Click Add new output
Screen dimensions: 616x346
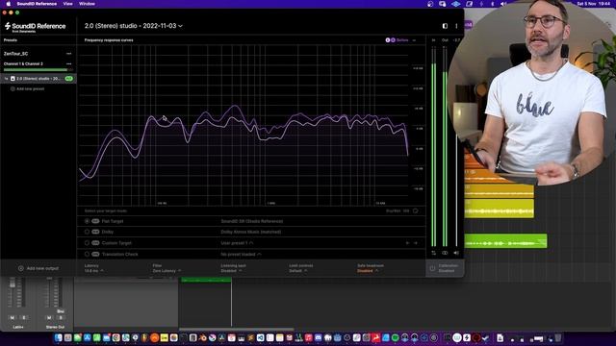pyautogui.click(x=38, y=269)
